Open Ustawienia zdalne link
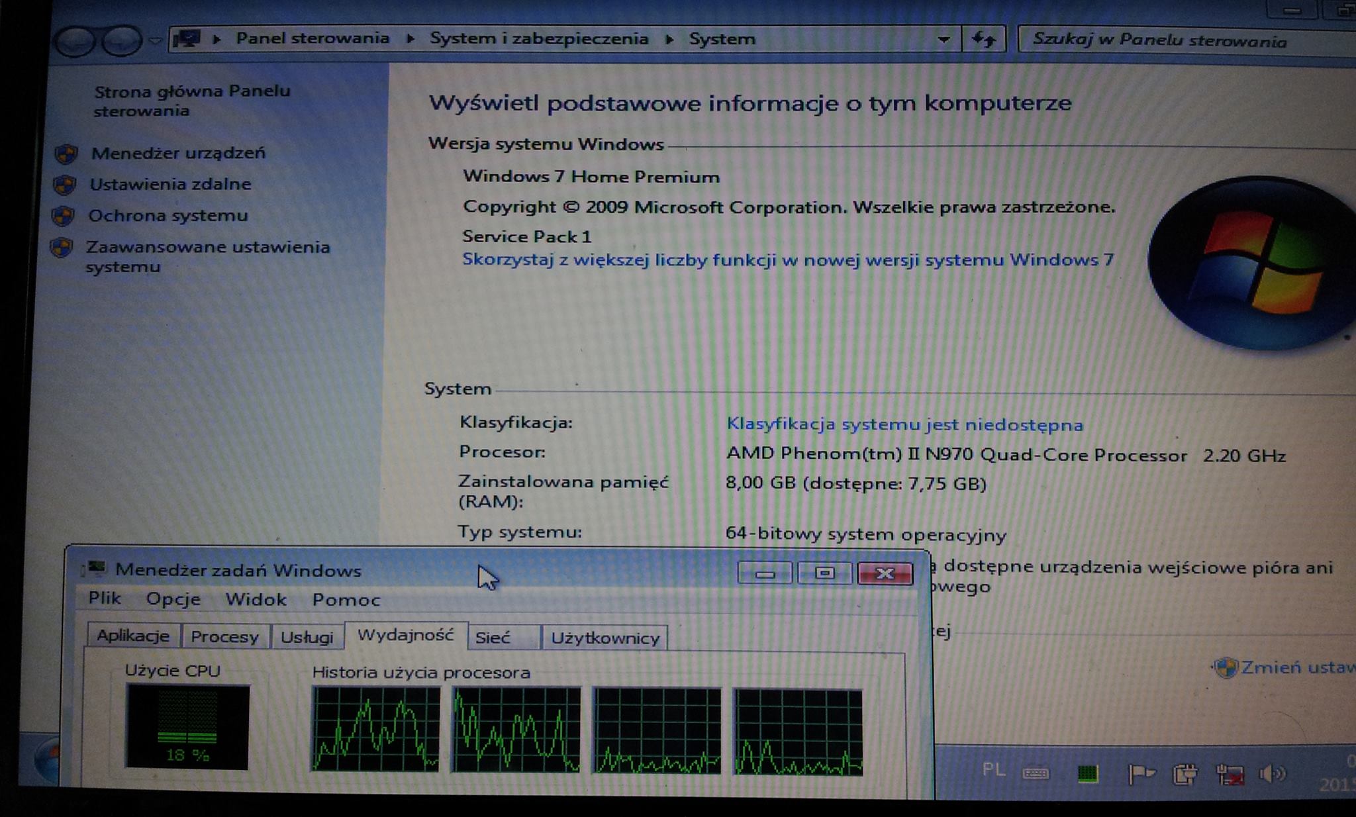The width and height of the screenshot is (1356, 817). 170,184
